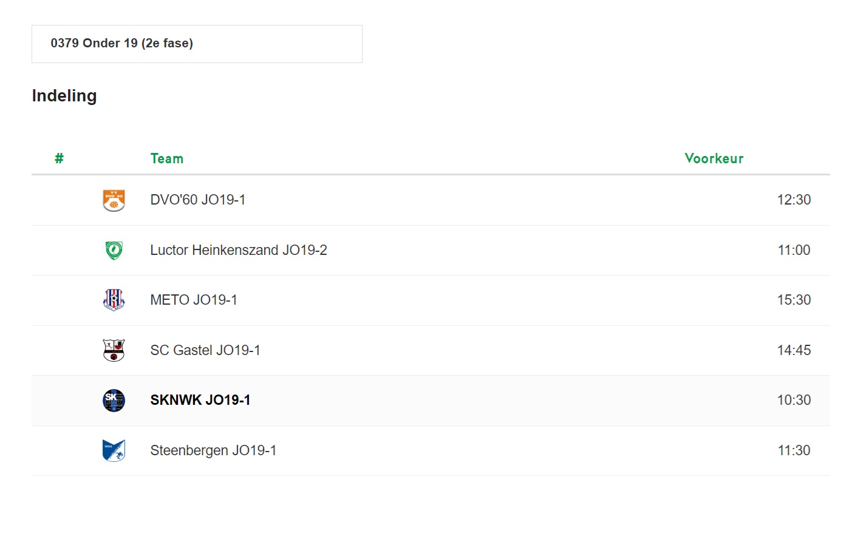Open team DVO'60 JO19-1
861x542 pixels.
coord(198,200)
